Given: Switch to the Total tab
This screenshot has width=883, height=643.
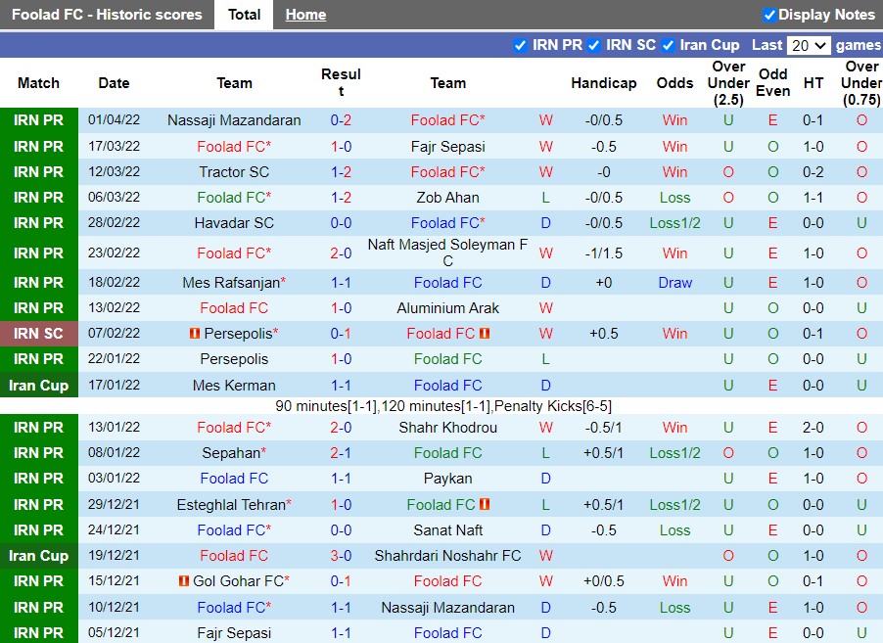Looking at the screenshot, I should click(x=244, y=15).
